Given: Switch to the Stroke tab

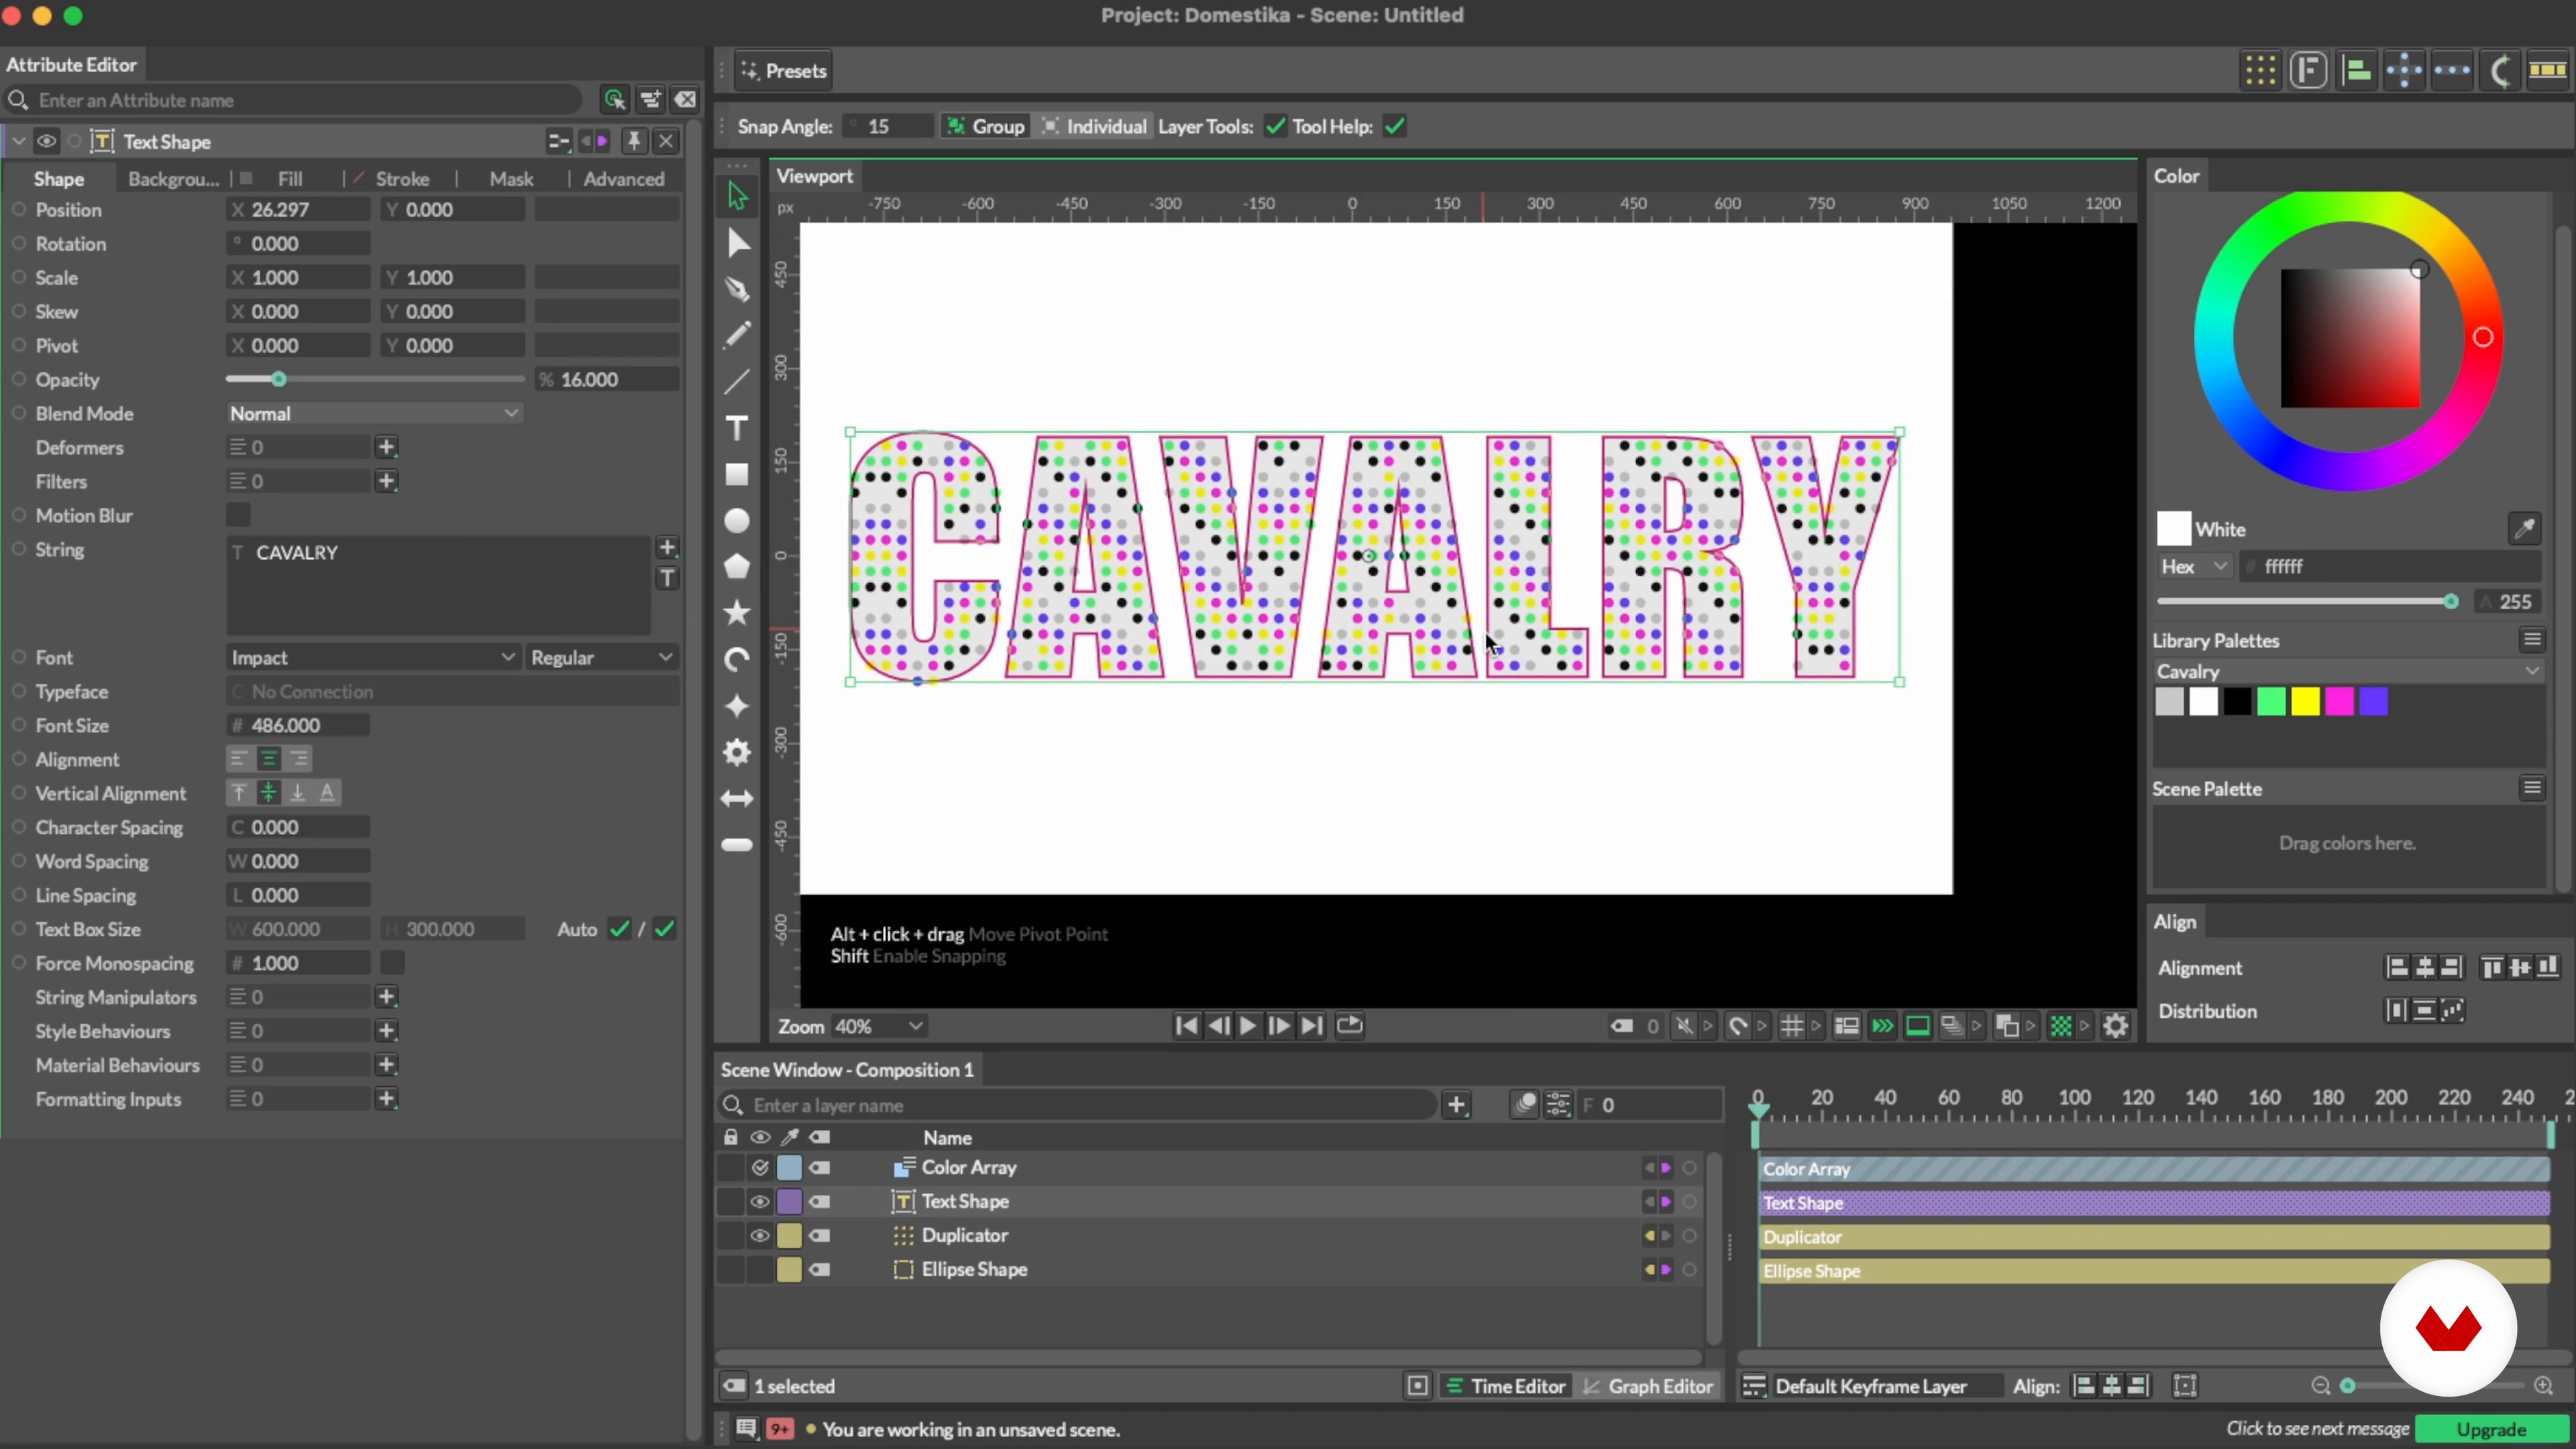Looking at the screenshot, I should coord(402,179).
